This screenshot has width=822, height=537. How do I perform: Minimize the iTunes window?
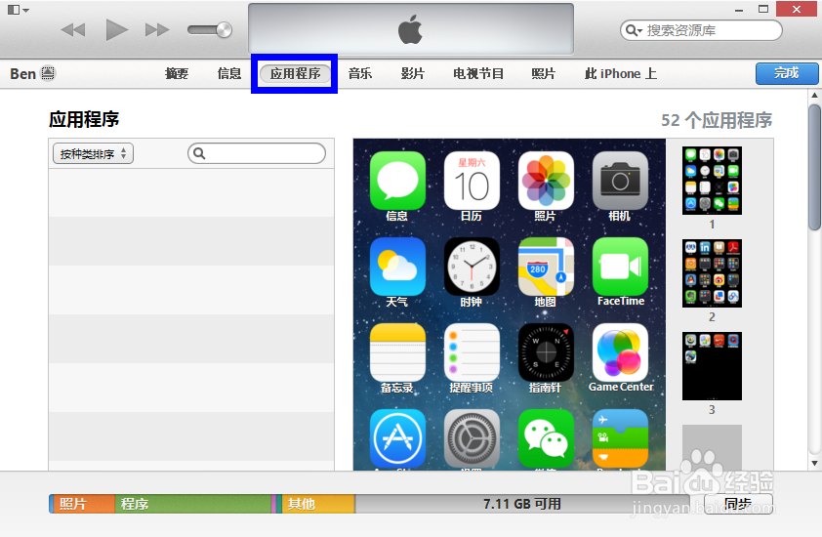(x=739, y=10)
